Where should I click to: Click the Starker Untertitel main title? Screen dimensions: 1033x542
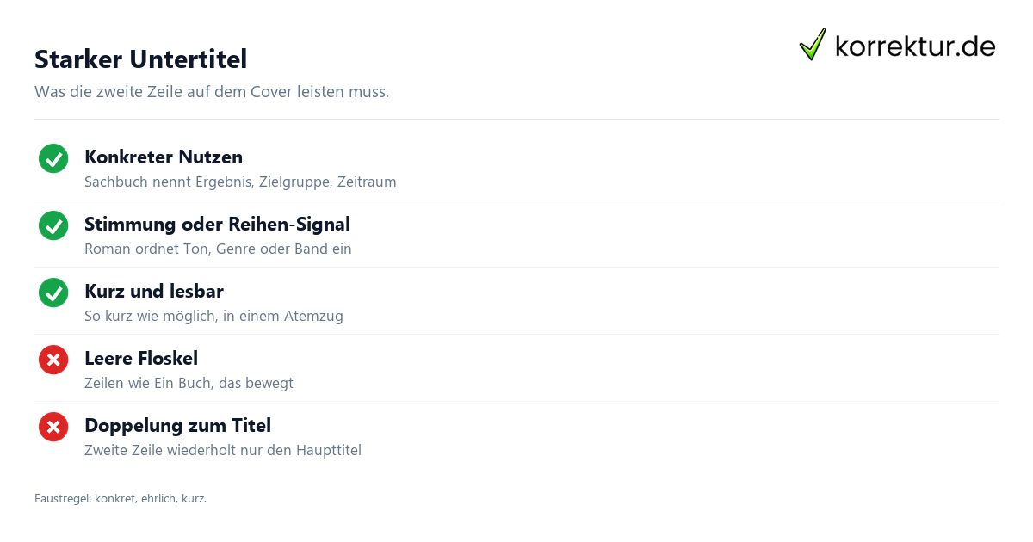140,59
